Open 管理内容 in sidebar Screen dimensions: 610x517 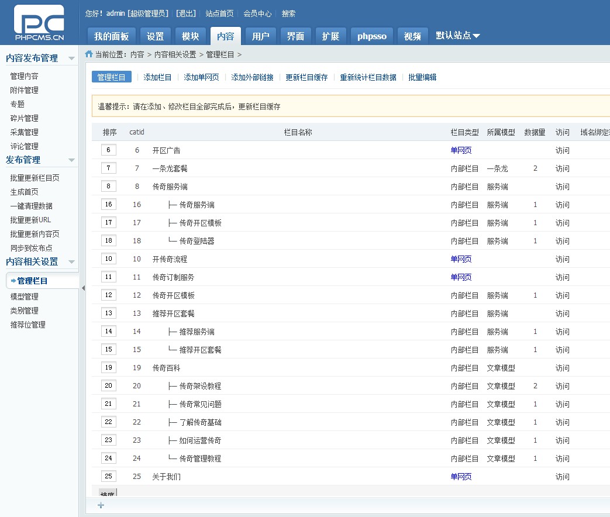24,76
